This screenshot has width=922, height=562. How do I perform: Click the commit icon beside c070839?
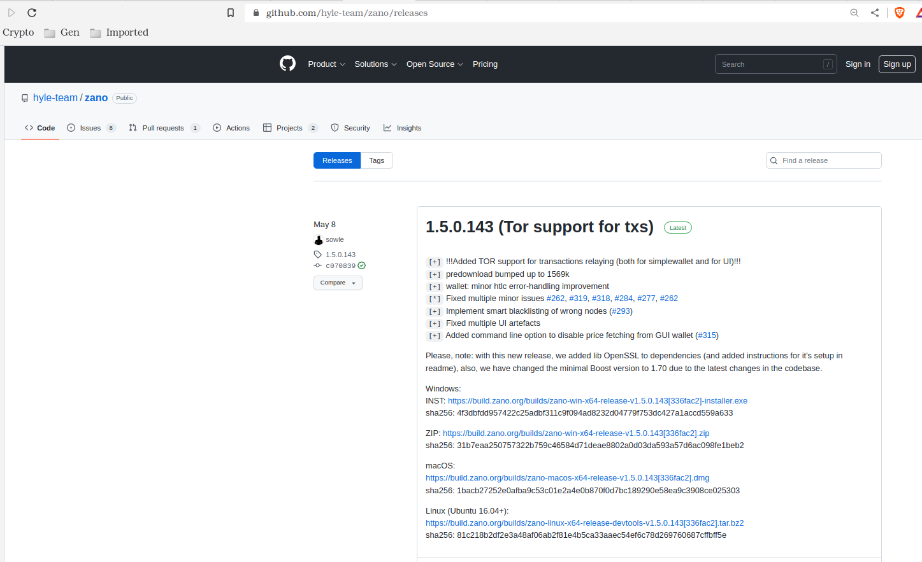coord(318,265)
